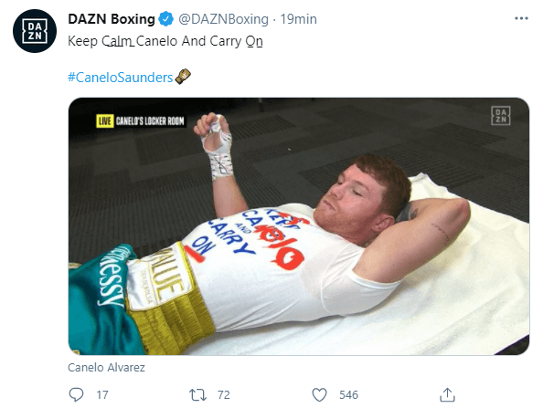
Task: Click the reply speech bubble icon
Action: click(x=76, y=394)
